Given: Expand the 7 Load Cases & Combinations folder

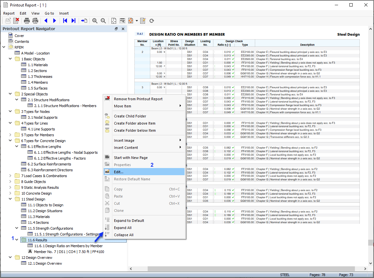Looking at the screenshot, I should (x=10, y=175).
